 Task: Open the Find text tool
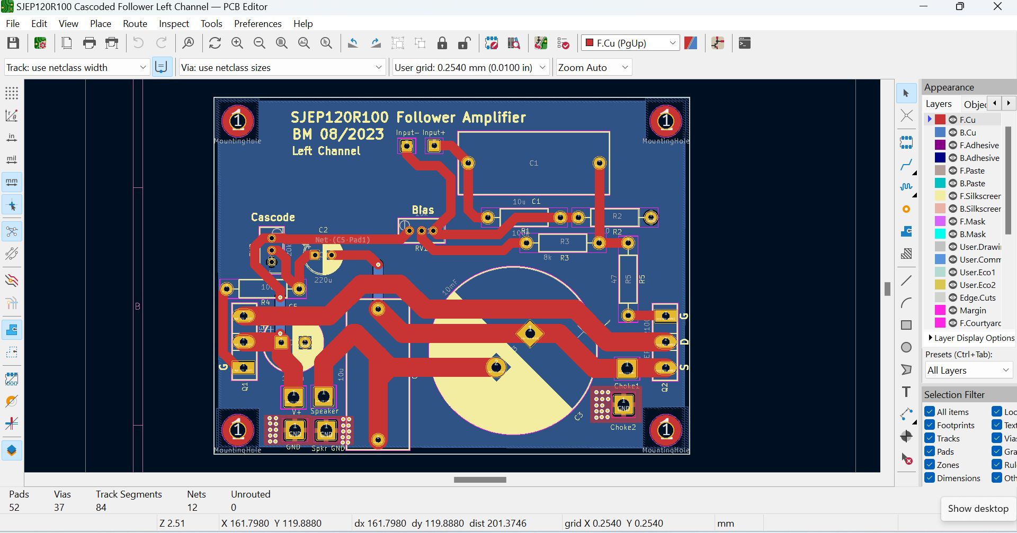pyautogui.click(x=188, y=43)
